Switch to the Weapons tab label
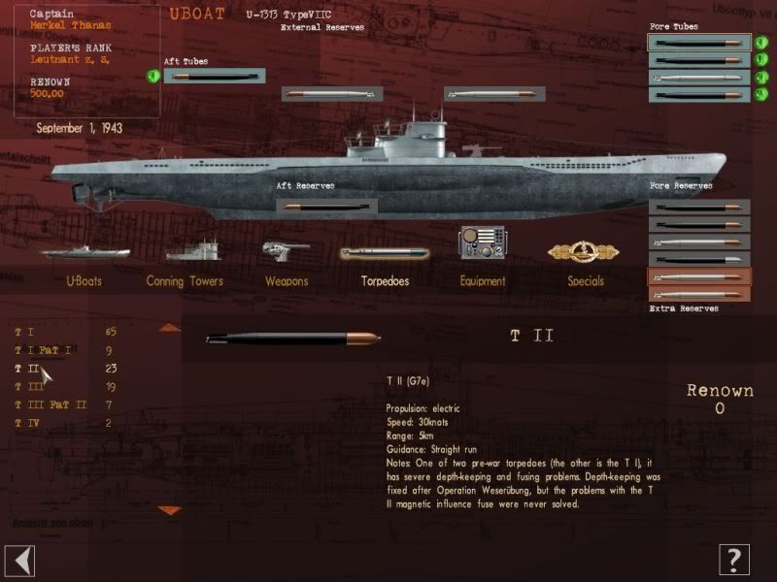 click(287, 281)
